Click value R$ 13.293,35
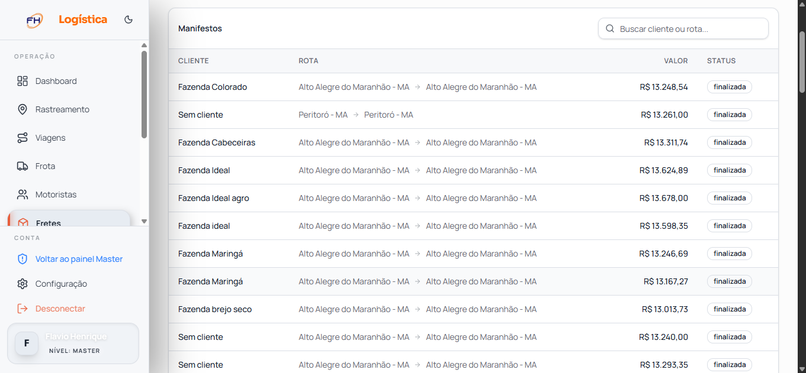The width and height of the screenshot is (806, 373). click(x=664, y=365)
